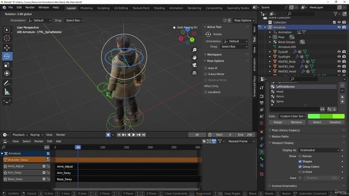Image resolution: width=349 pixels, height=196 pixels.
Task: Jump to next keyframe
Action: pos(139,134)
